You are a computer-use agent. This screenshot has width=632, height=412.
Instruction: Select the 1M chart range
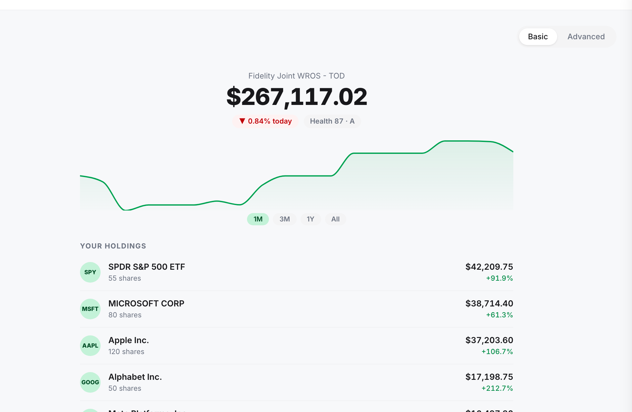click(x=258, y=219)
